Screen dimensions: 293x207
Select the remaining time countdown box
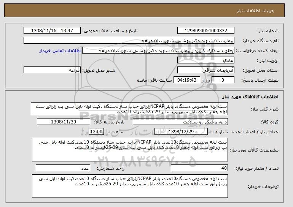(187, 80)
